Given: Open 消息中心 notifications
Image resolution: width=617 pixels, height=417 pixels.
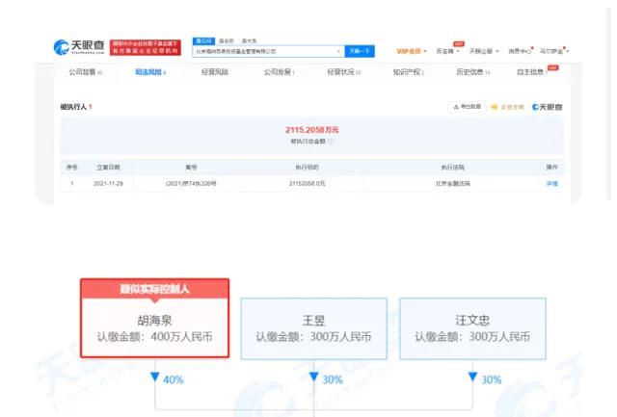Looking at the screenshot, I should (x=520, y=51).
